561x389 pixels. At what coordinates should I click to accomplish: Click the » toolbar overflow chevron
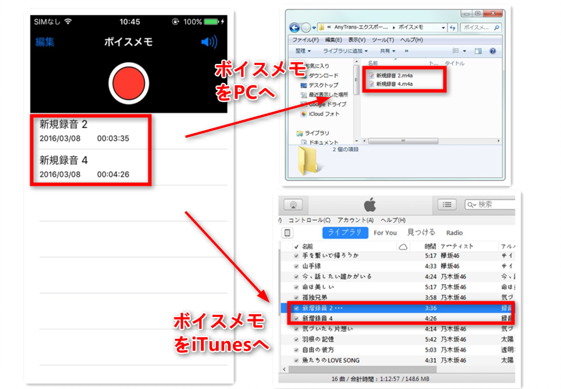pyautogui.click(x=406, y=51)
